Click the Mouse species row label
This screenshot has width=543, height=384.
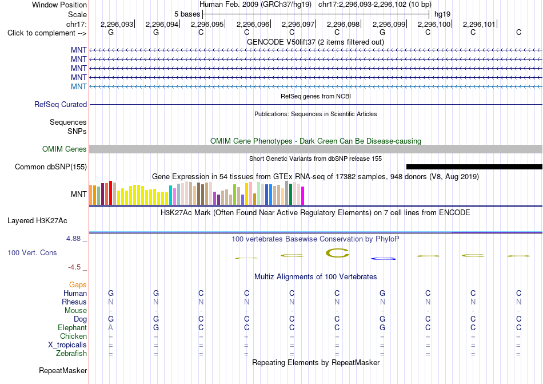[x=75, y=311]
